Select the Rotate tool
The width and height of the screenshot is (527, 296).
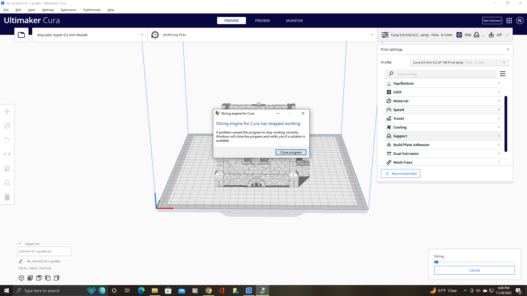coord(7,140)
